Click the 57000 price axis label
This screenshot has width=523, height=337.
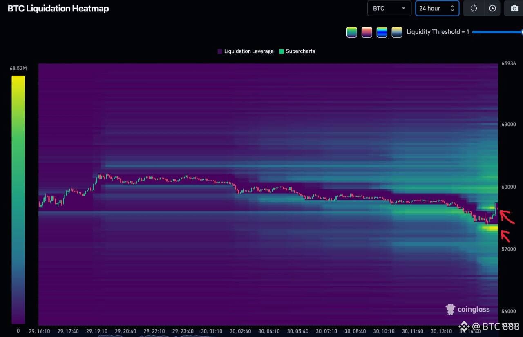pos(509,249)
